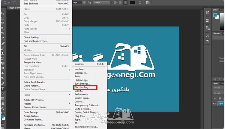Open the Sharp anti-aliasing dropdown

point(102,3)
